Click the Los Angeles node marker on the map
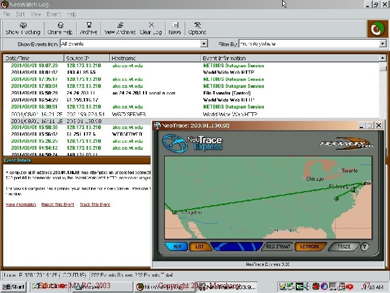Screen dimensions: 390x293 coord(174,212)
